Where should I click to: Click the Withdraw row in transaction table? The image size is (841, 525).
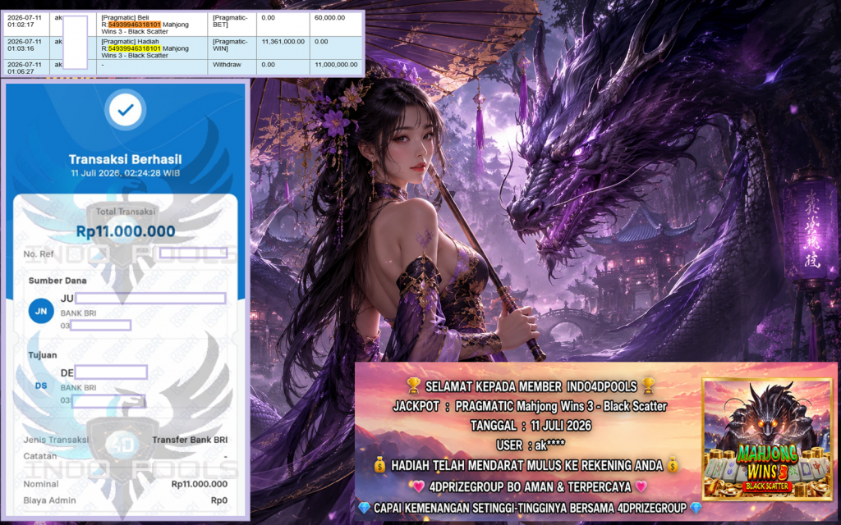coord(184,67)
